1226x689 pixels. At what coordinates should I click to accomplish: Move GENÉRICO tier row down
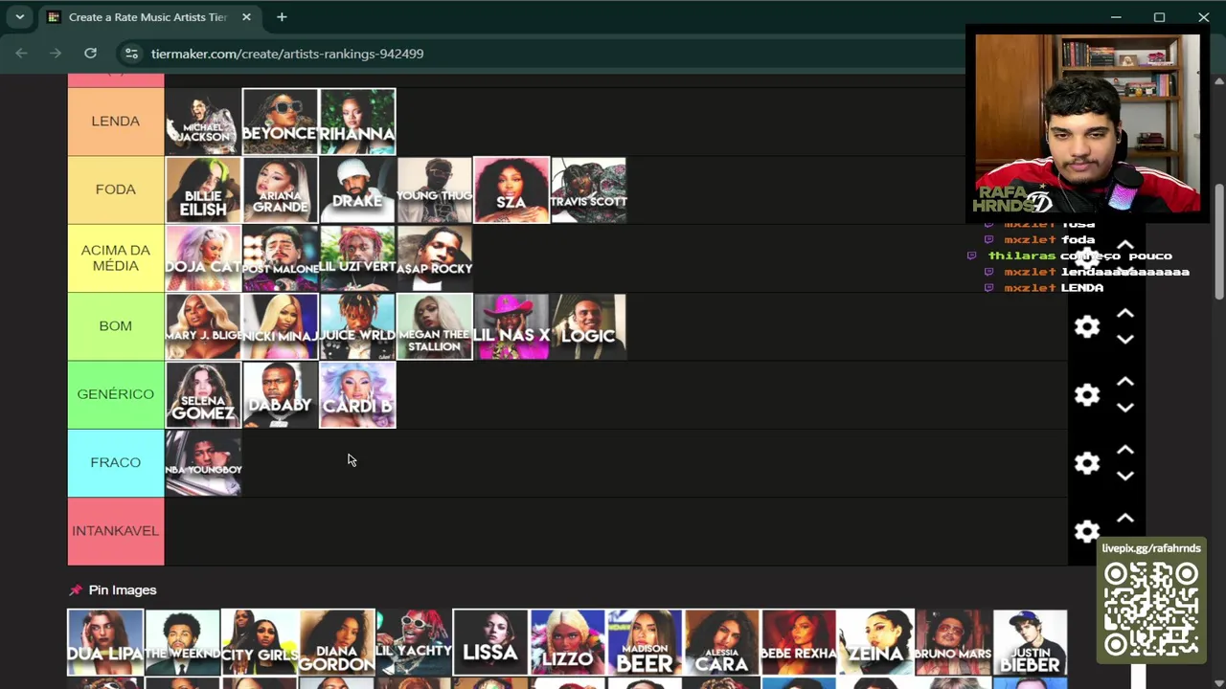tap(1125, 407)
